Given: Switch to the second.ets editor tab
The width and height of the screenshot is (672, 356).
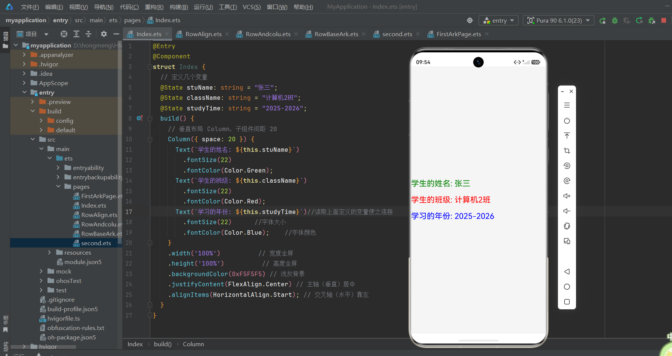Looking at the screenshot, I should click(397, 34).
